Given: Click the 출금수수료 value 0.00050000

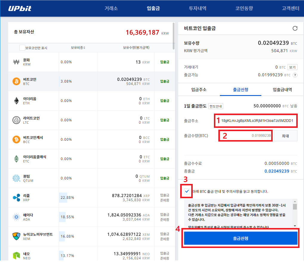Looking at the screenshot, I should 277,163.
